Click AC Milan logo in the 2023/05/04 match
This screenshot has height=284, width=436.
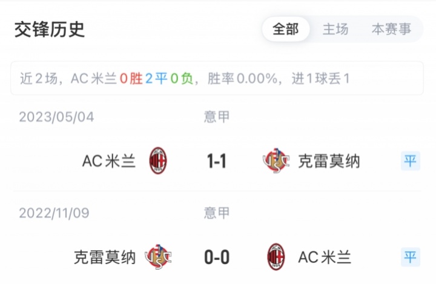click(x=158, y=160)
